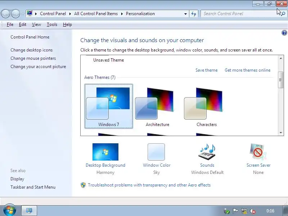Click the muted volume tray icon
288x216 pixels.
(253, 211)
